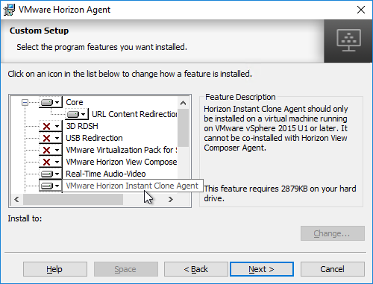This screenshot has width=373, height=284.
Task: Open the Core feature install-state icon
Action: pyautogui.click(x=50, y=102)
